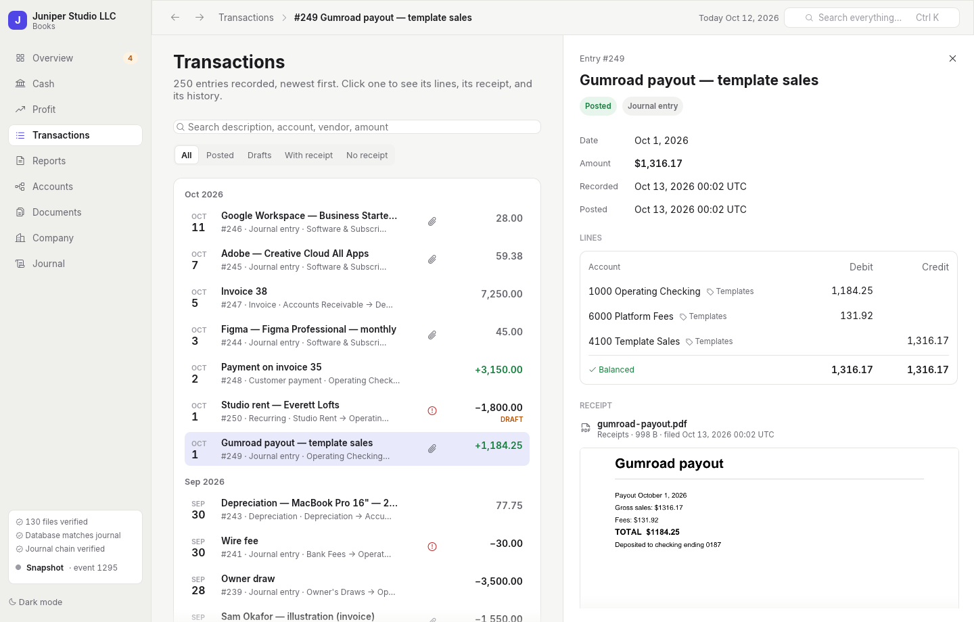Click the Search everything field
974x622 pixels.
(871, 18)
